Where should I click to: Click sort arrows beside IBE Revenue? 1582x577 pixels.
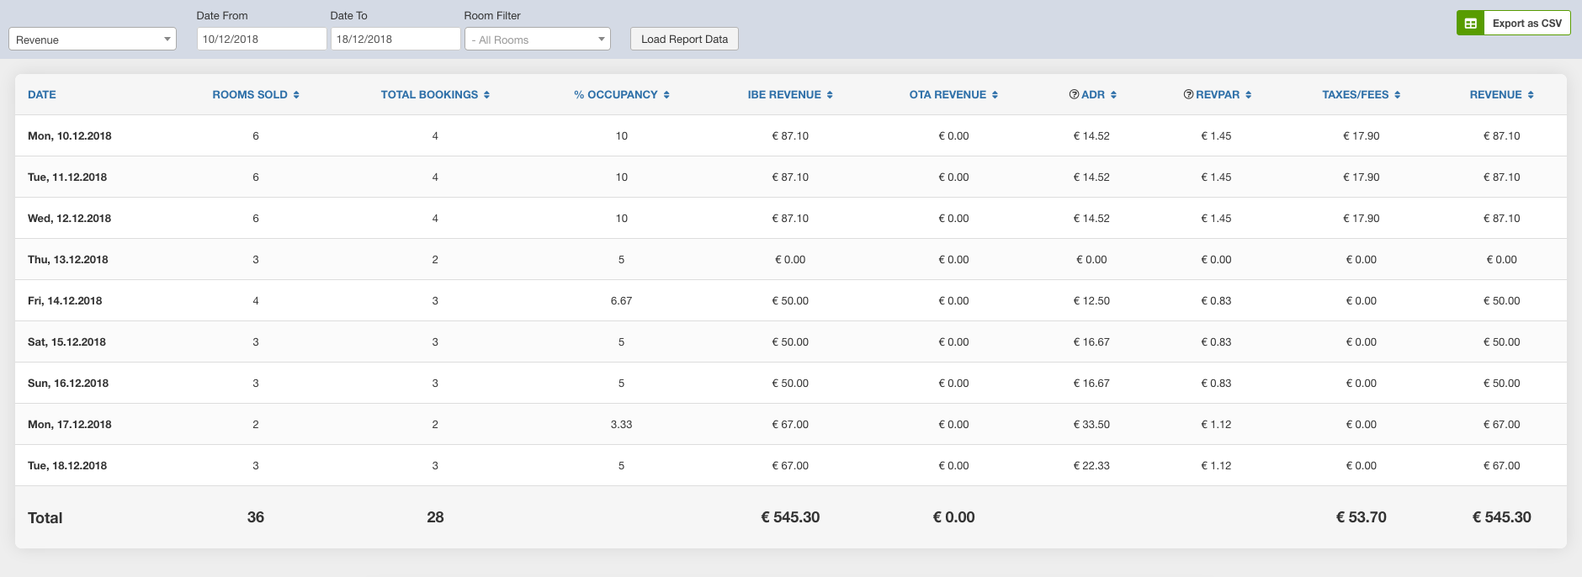point(830,95)
